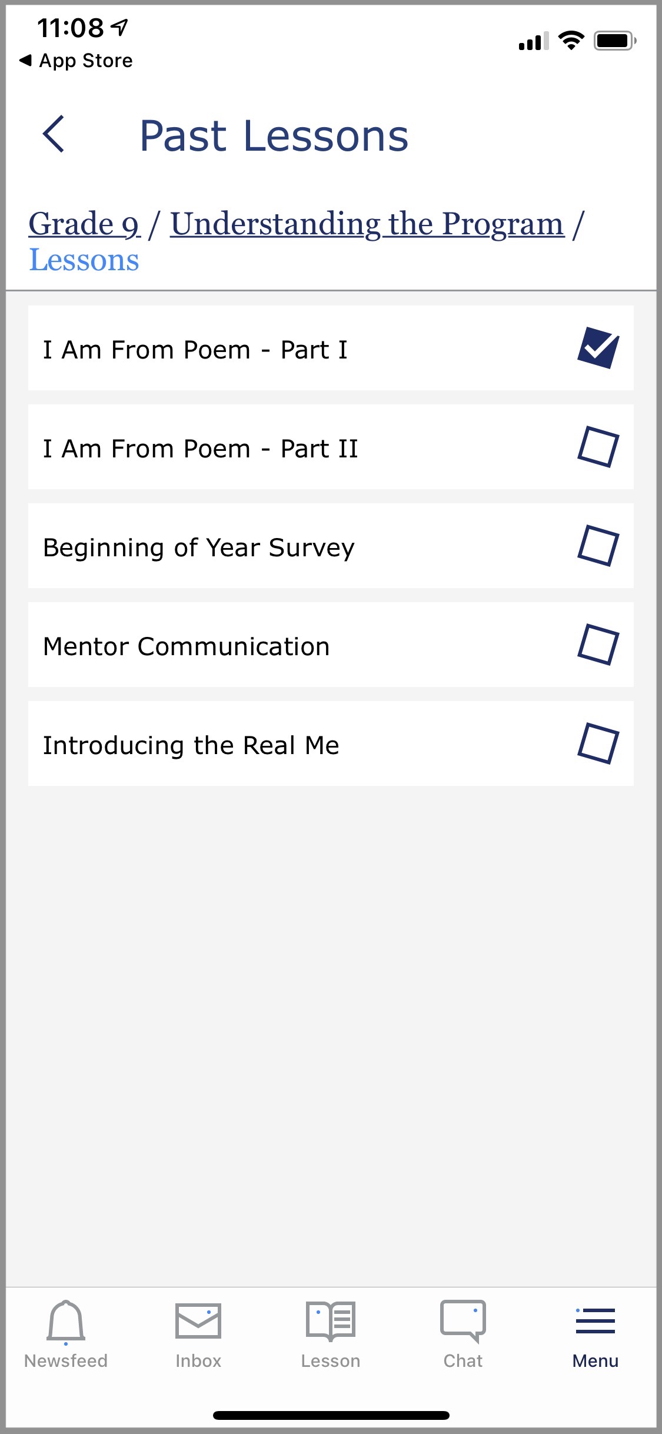Image resolution: width=662 pixels, height=1434 pixels.
Task: Open the Beginning of Year Survey lesson
Action: point(199,547)
